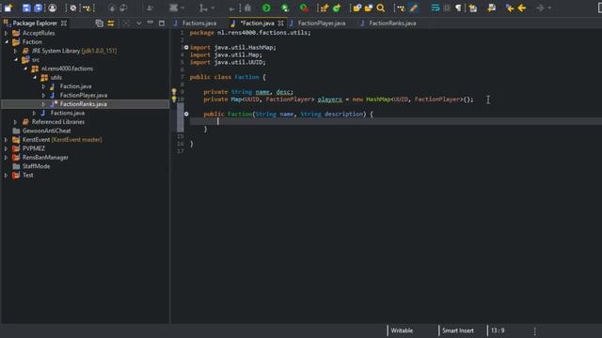Select Factions.java in the tree
This screenshot has height=338, width=602.
68,113
